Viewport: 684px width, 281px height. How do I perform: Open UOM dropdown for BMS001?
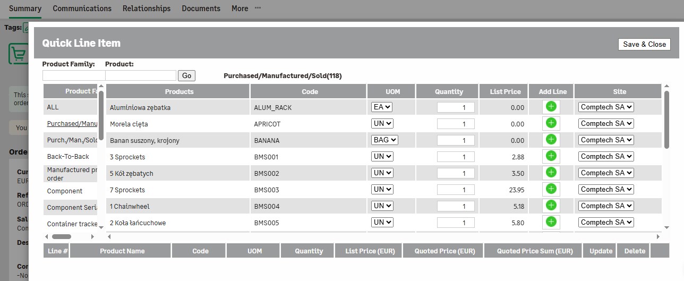coord(382,156)
